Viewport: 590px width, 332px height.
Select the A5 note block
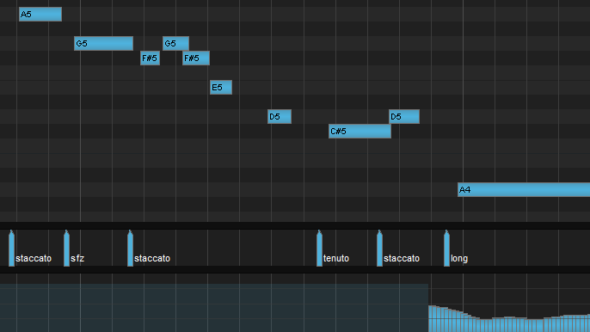(x=40, y=15)
